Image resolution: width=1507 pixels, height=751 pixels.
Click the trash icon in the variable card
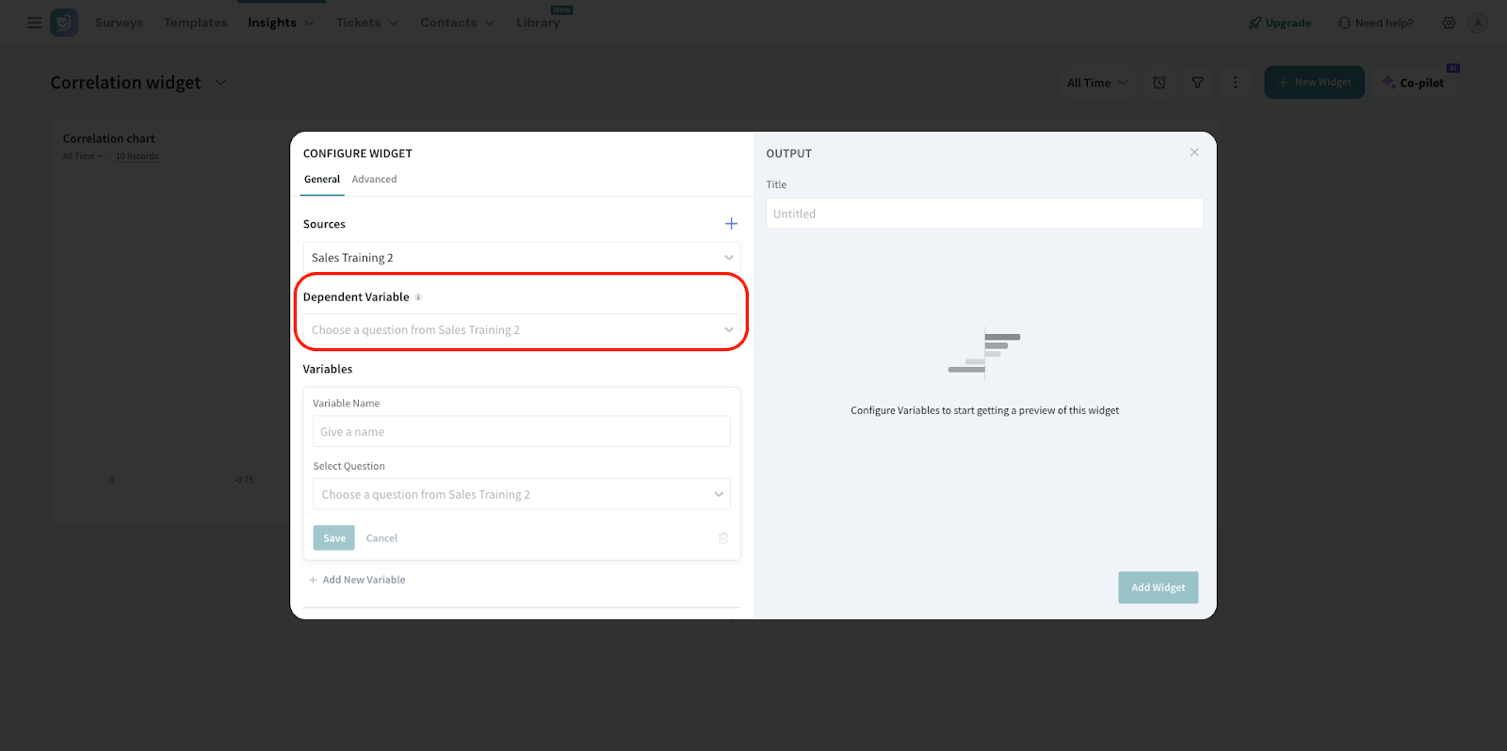(723, 538)
